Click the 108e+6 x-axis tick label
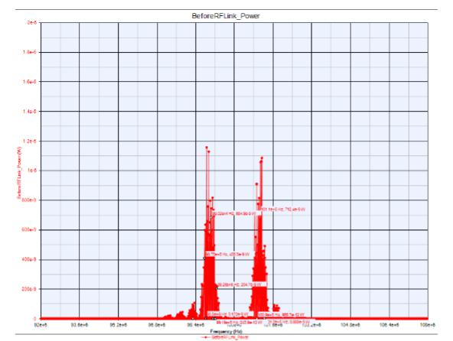Screen dimensions: 453x341 click(x=428, y=325)
